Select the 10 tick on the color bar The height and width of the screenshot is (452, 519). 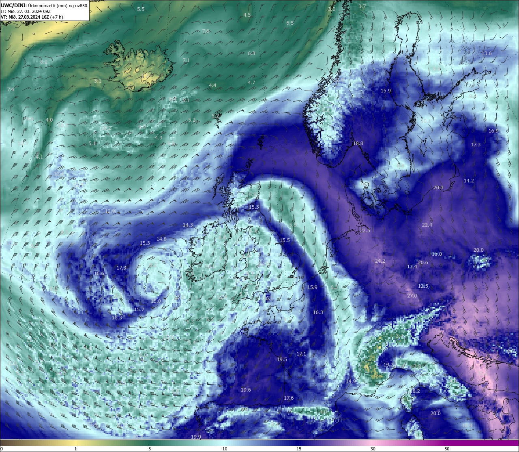pos(224,449)
